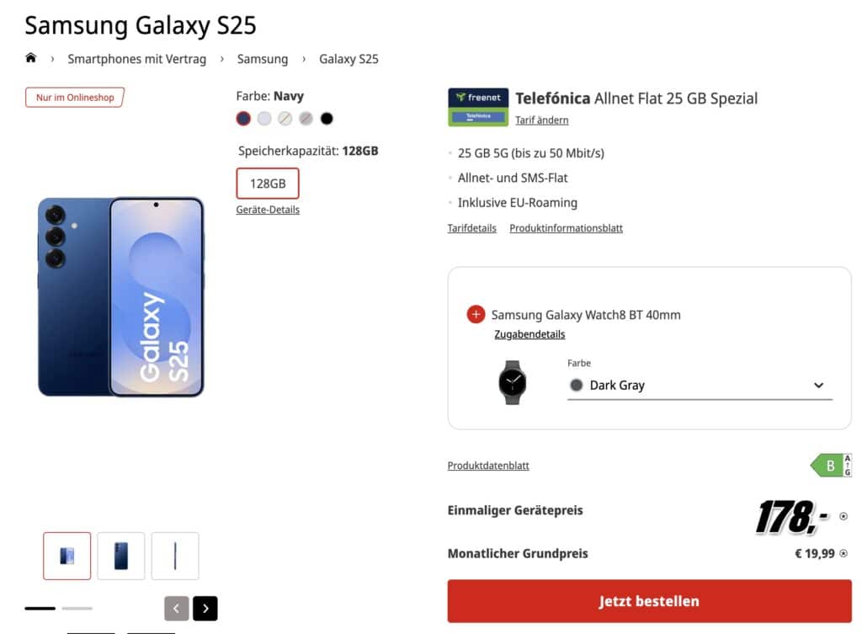
Task: Click info icon next to 178 device price
Action: coord(843,516)
